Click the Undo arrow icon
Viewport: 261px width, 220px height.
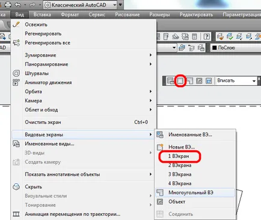pos(18,5)
